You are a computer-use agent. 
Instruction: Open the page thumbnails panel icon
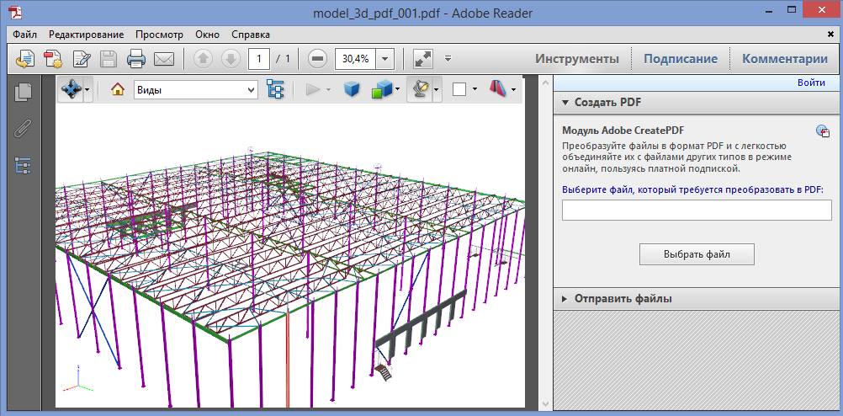click(x=24, y=92)
